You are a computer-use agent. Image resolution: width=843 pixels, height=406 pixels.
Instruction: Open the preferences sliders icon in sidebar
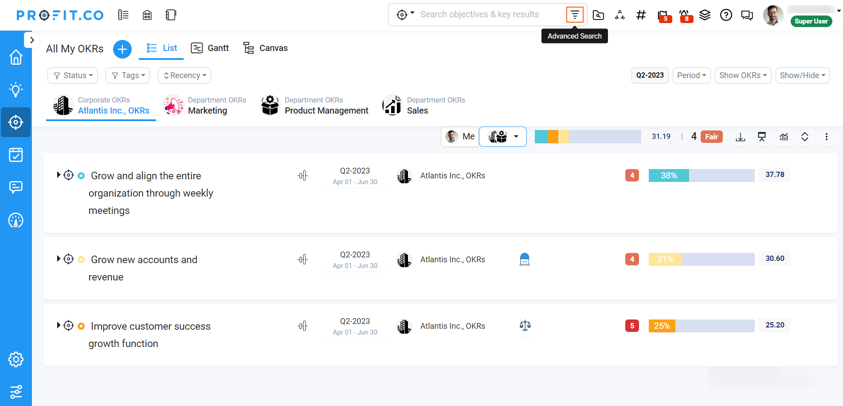[16, 392]
